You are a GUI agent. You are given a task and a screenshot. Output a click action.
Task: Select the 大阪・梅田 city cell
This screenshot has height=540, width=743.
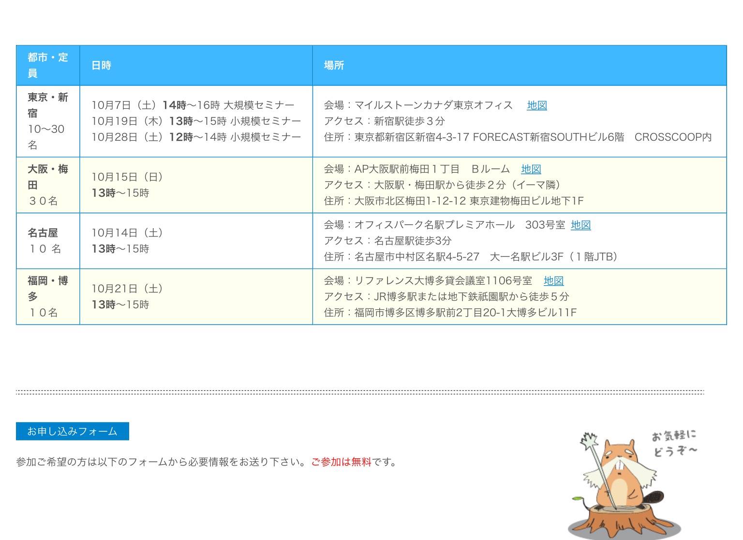click(x=47, y=185)
